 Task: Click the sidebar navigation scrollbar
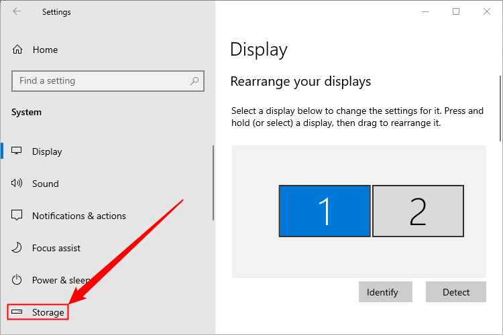click(x=213, y=182)
